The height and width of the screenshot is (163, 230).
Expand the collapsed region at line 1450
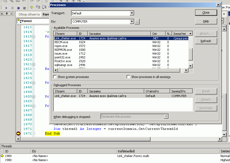coord(34,97)
